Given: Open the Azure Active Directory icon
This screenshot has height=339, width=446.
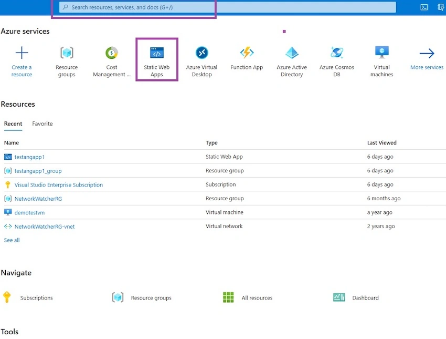Looking at the screenshot, I should tap(292, 53).
